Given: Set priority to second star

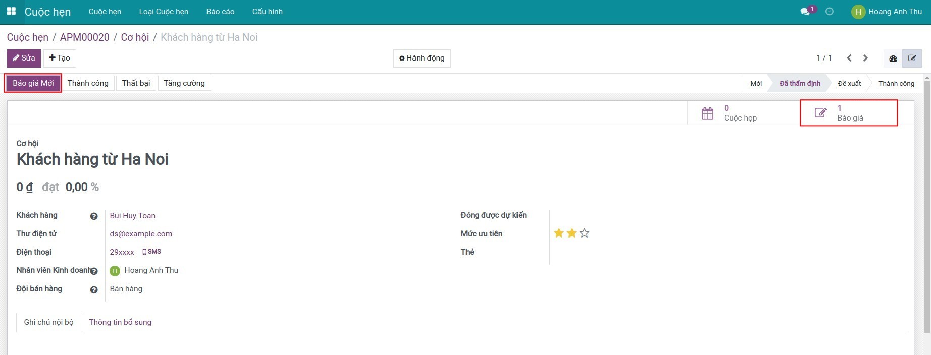Looking at the screenshot, I should [572, 233].
